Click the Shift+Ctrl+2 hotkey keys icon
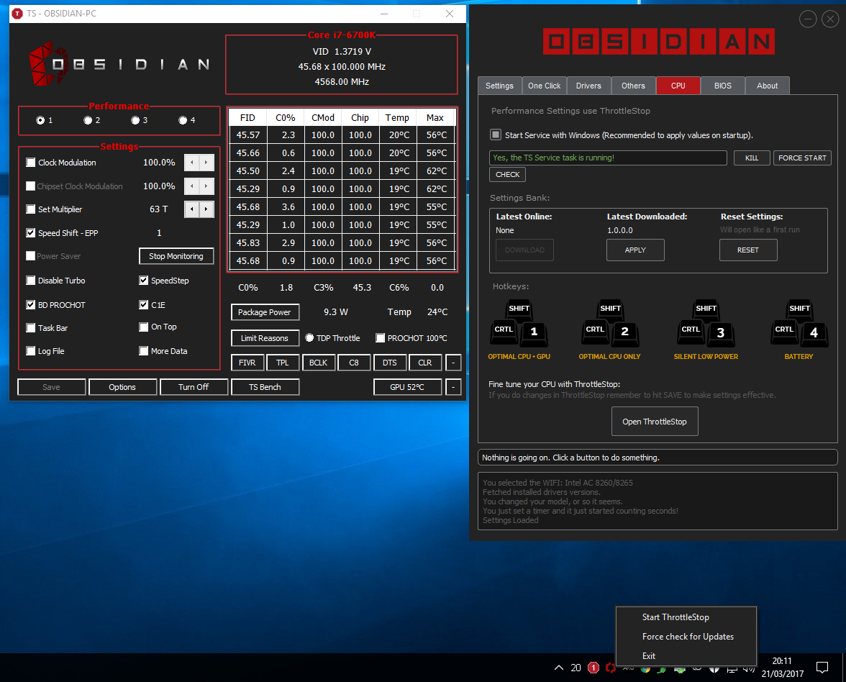The image size is (846, 682). [610, 323]
